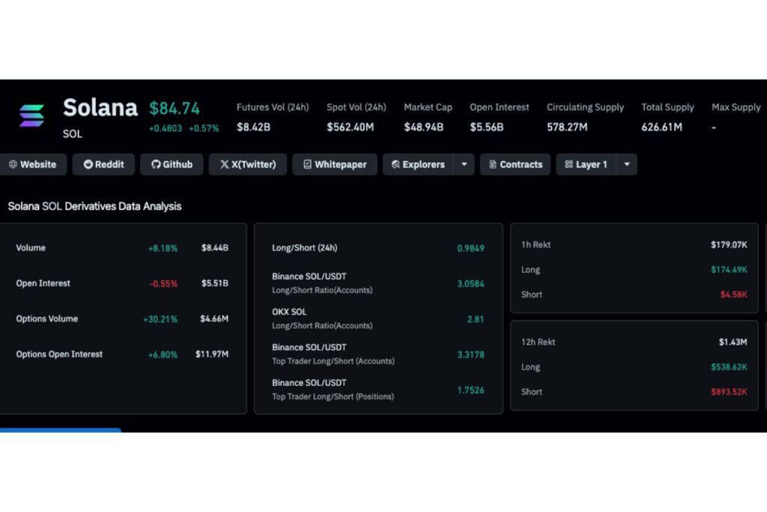Image resolution: width=767 pixels, height=512 pixels.
Task: Click the +0.57% price change
Action: click(x=204, y=128)
